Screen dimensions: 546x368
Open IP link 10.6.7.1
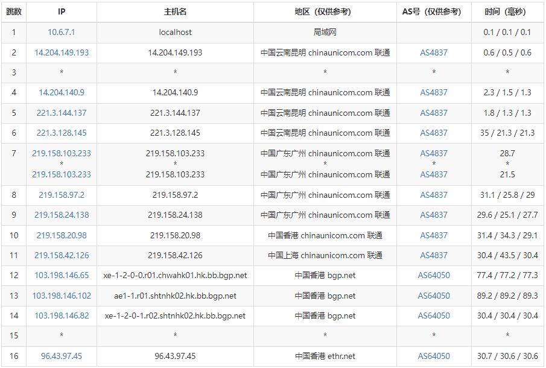(x=62, y=33)
